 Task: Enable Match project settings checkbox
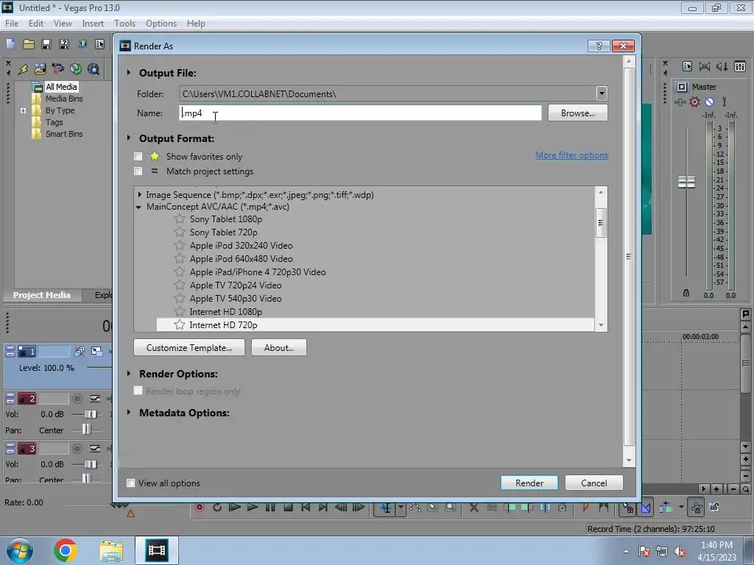pos(138,171)
